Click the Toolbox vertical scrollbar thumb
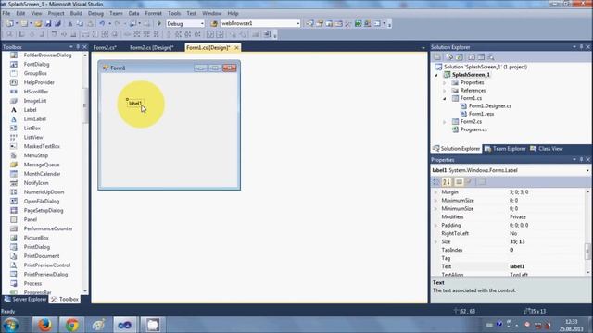 click(84, 105)
